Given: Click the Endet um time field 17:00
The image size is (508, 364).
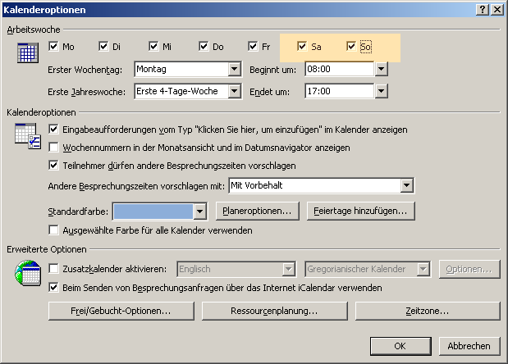Looking at the screenshot, I should (x=339, y=91).
